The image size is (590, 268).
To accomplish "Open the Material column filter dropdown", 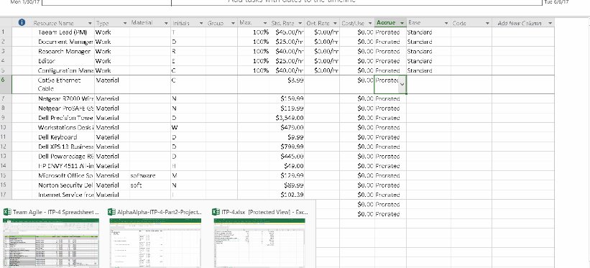I will click(166, 23).
